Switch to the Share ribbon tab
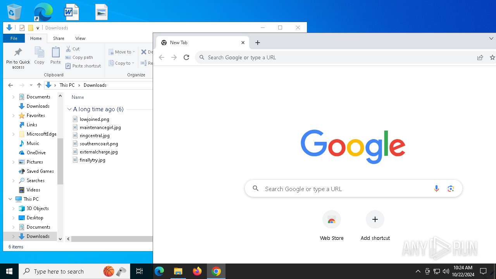The height and width of the screenshot is (279, 496). tap(59, 38)
